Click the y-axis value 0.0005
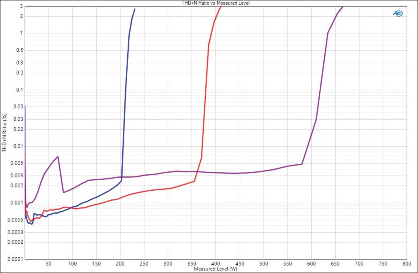The width and height of the screenshot is (418, 273). (x=16, y=220)
